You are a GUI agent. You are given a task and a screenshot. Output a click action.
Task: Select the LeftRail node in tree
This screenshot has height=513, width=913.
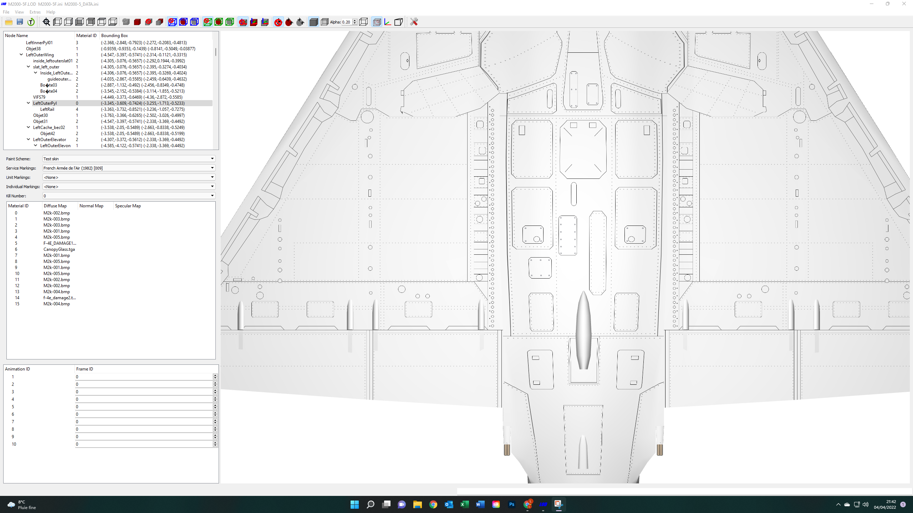(x=47, y=109)
